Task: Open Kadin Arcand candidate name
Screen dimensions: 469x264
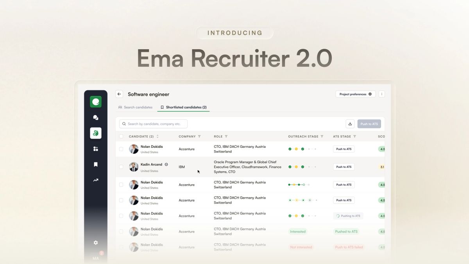Action: [151, 165]
